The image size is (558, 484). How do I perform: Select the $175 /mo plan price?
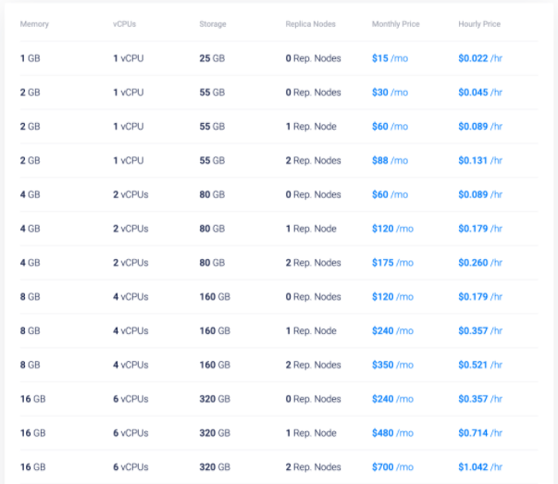point(392,263)
